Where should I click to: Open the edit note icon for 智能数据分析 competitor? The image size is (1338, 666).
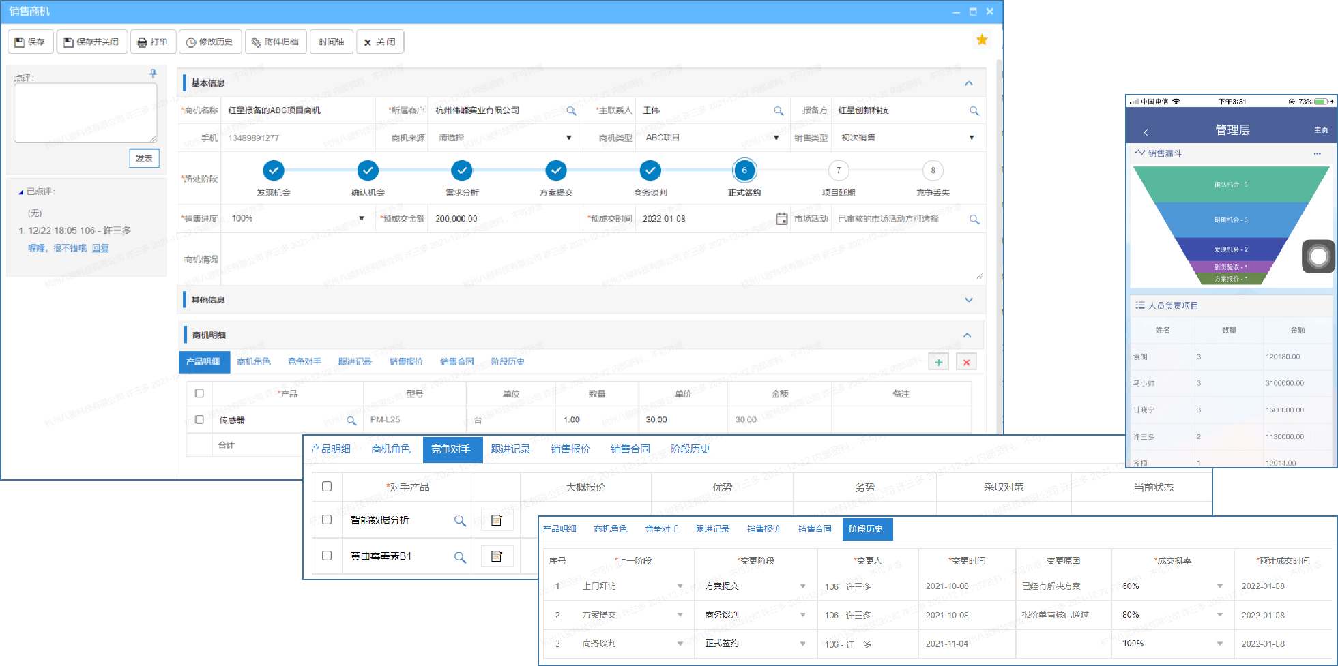[x=497, y=519]
